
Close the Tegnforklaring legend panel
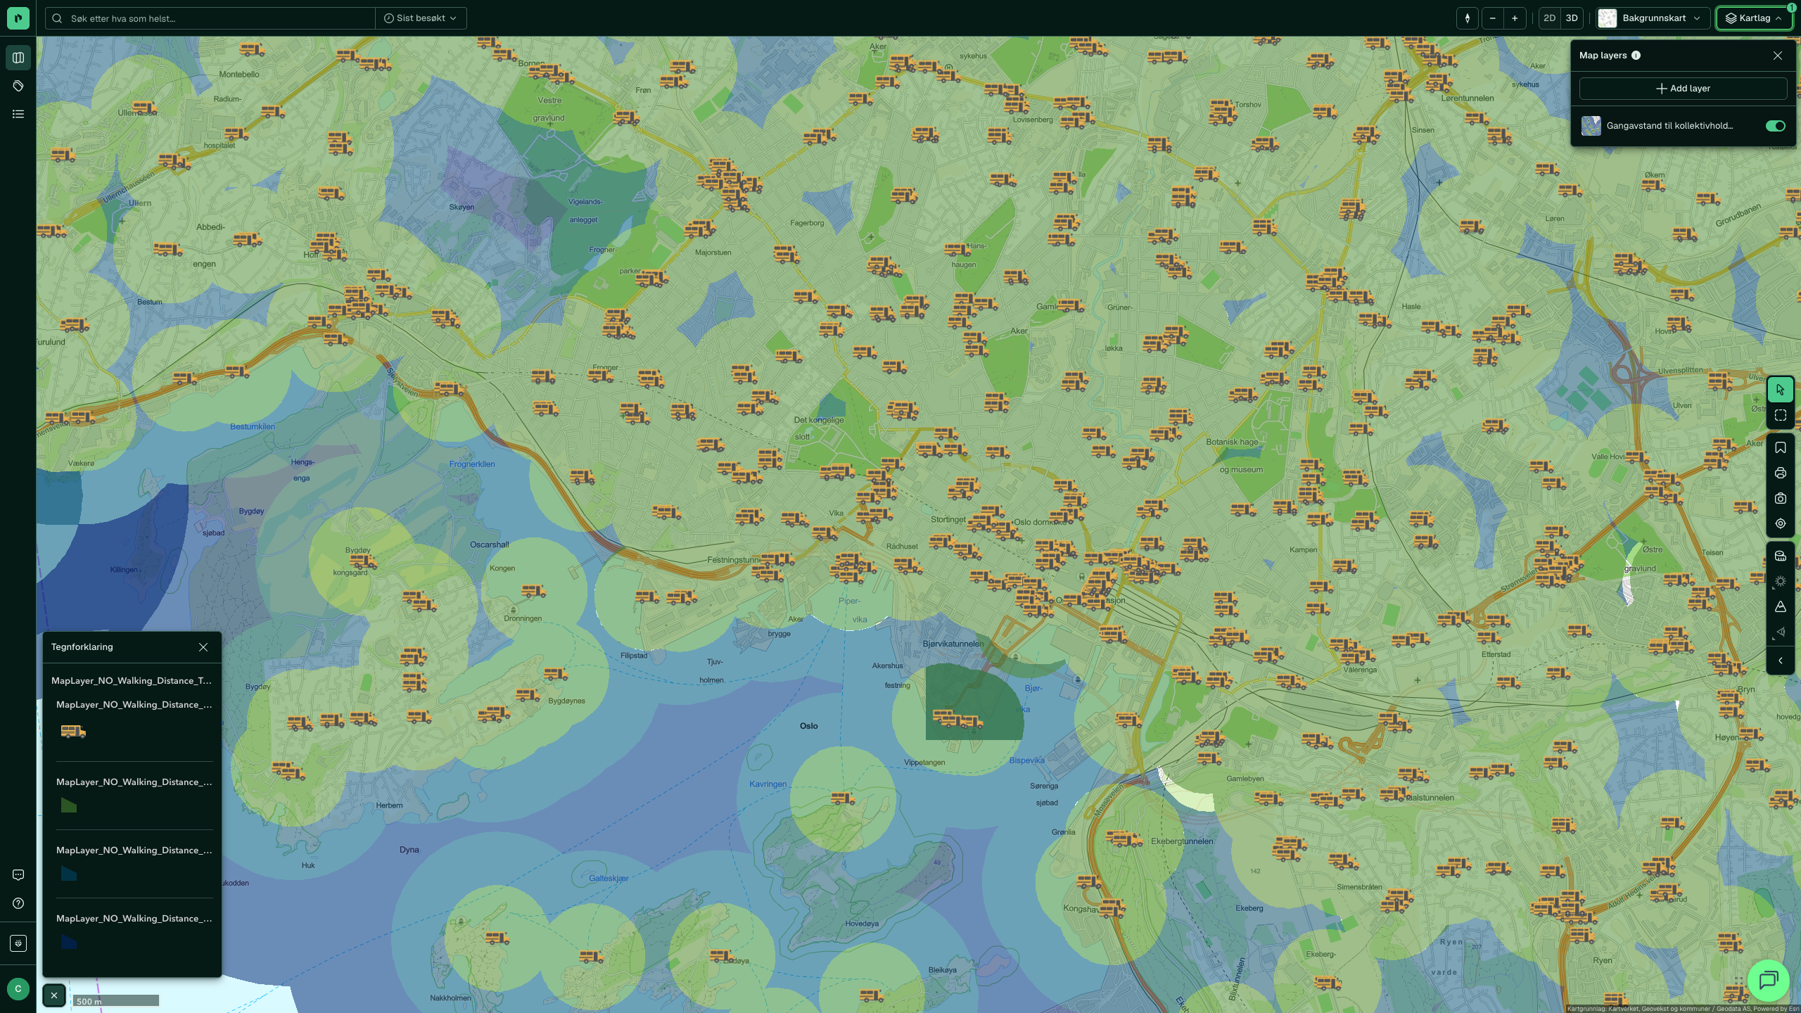click(x=203, y=647)
